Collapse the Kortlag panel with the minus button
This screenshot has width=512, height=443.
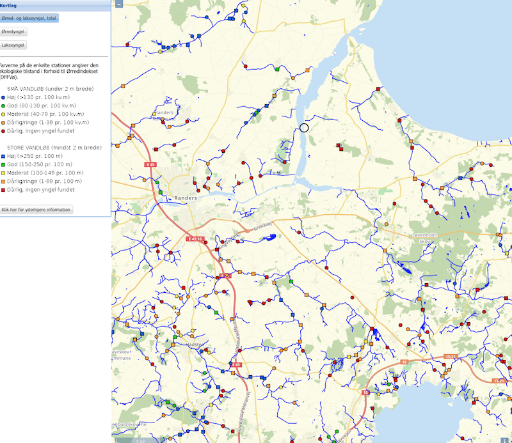point(119,4)
